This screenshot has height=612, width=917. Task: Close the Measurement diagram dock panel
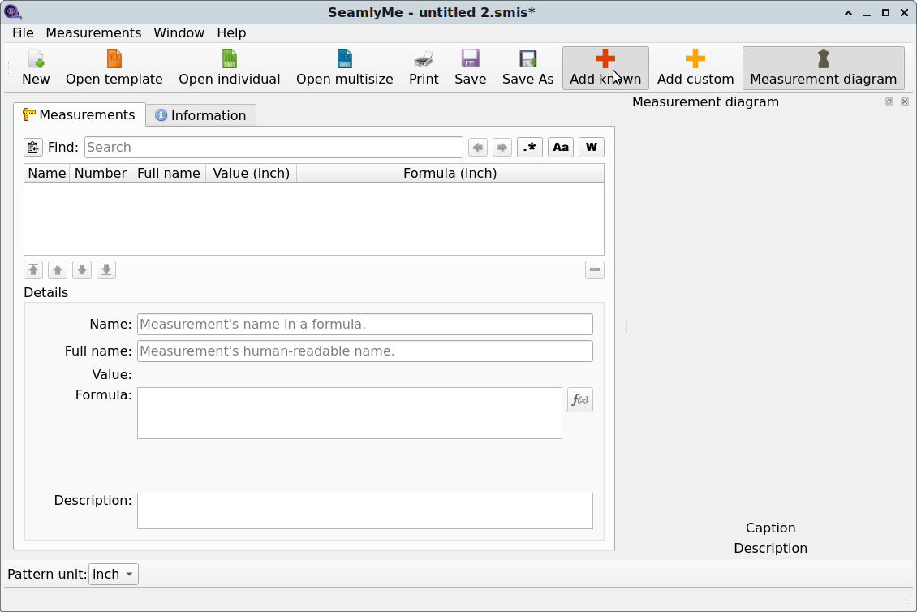pyautogui.click(x=905, y=101)
